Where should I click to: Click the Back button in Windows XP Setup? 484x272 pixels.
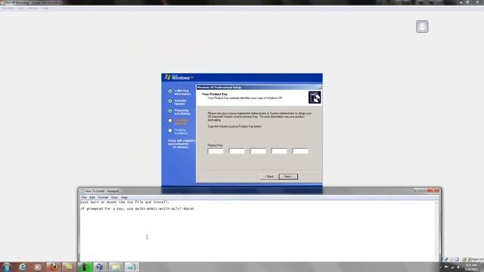(269, 176)
